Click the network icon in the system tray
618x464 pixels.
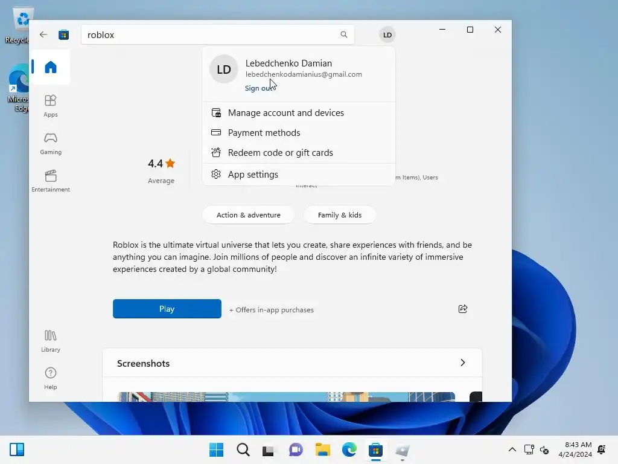coord(529,449)
